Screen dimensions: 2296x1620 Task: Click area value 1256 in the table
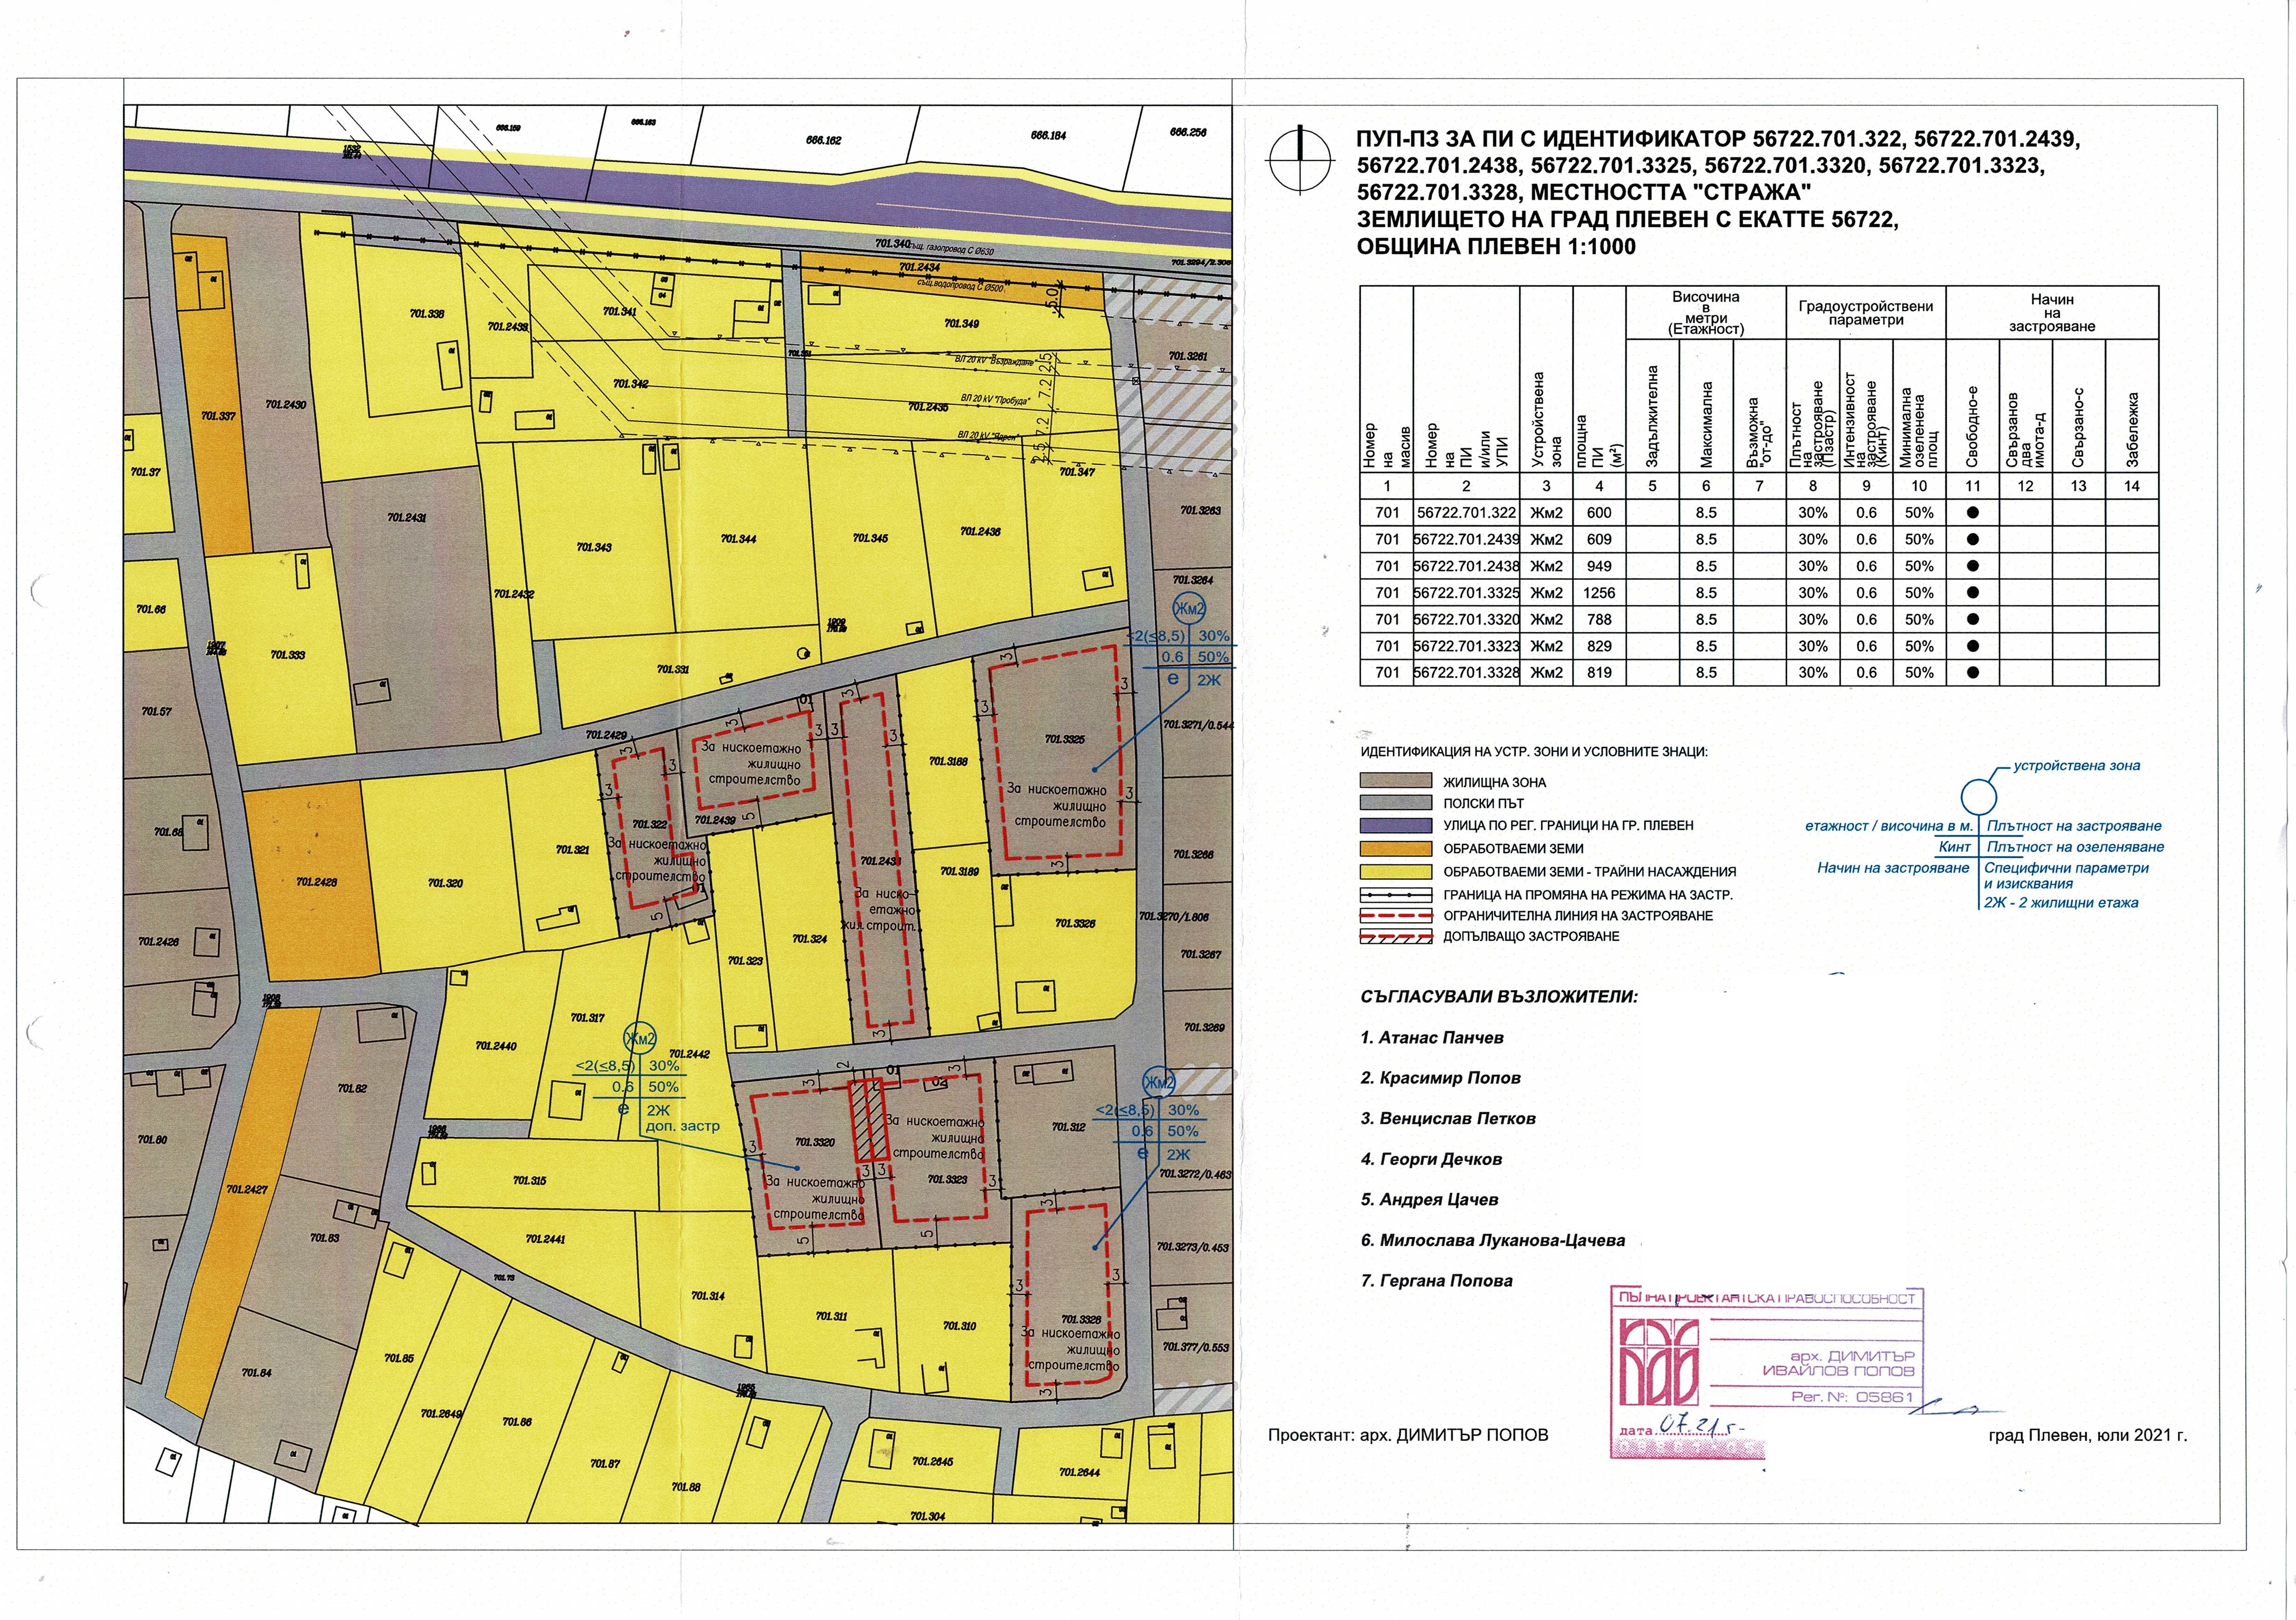point(1599,593)
